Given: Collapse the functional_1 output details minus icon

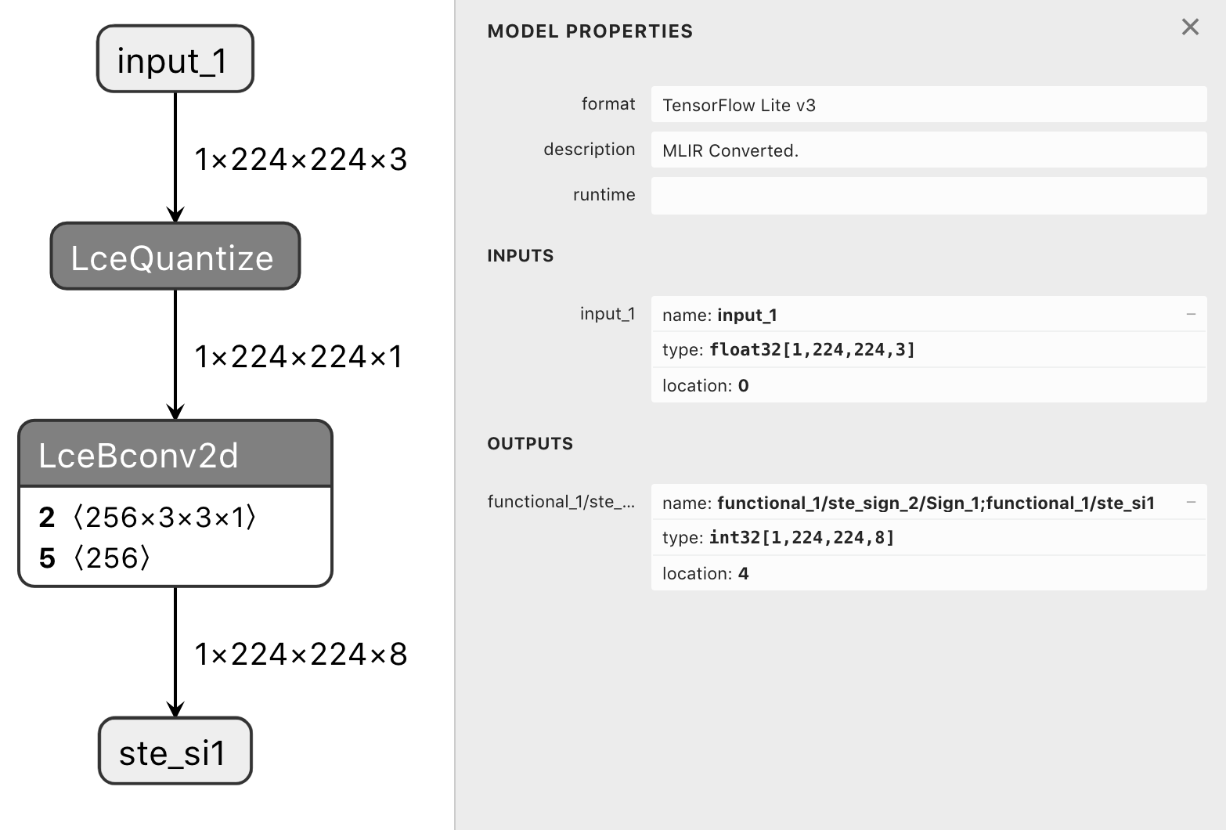Looking at the screenshot, I should [1191, 502].
